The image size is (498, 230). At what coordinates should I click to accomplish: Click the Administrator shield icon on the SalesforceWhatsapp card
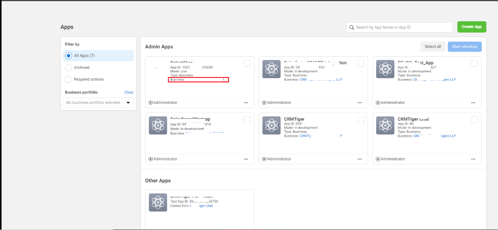(151, 159)
